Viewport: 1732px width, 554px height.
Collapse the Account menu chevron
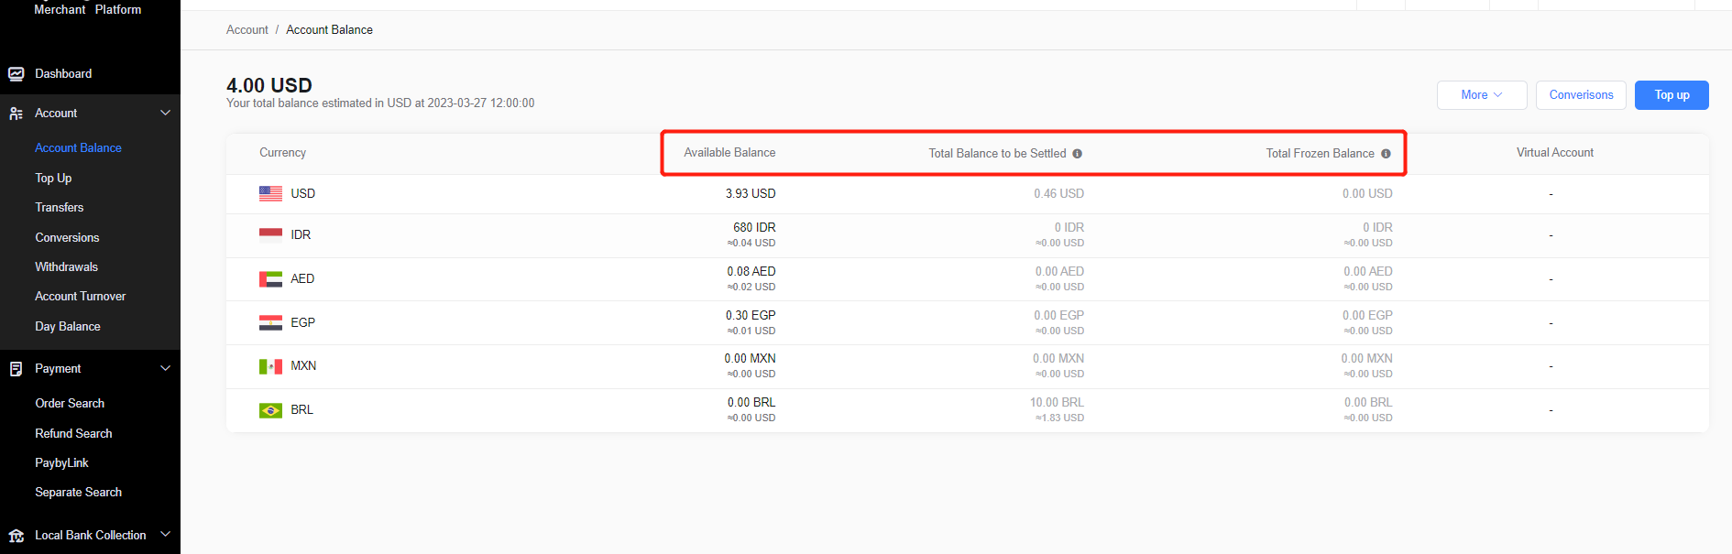coord(166,114)
